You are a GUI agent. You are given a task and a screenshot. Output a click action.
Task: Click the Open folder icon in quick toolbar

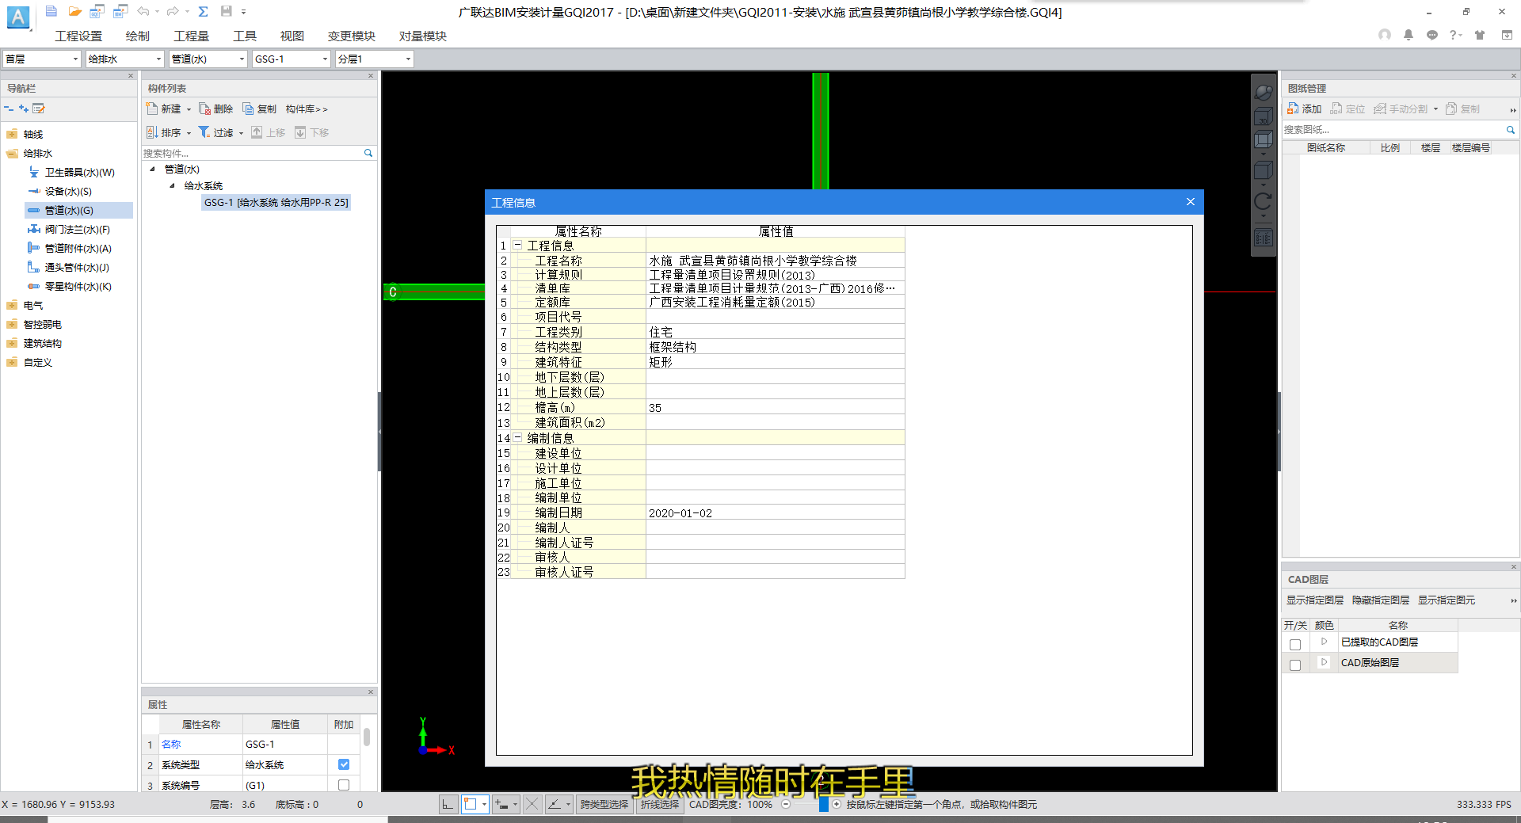(74, 11)
